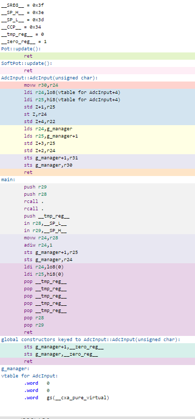Click the "pop r29" instruction

34,325
